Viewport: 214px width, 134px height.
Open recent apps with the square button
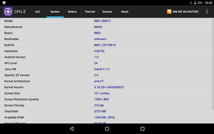coord(143,129)
